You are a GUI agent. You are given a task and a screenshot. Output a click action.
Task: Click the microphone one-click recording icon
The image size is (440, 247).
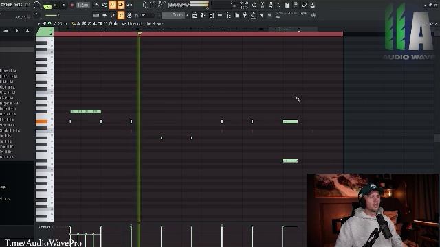coord(271,5)
